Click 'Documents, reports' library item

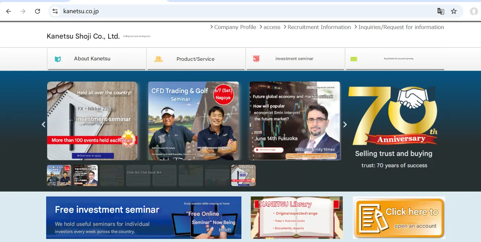click(x=289, y=228)
